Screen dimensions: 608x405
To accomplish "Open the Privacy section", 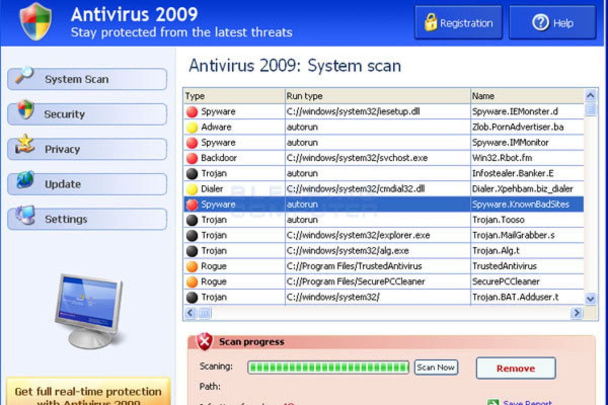I will click(x=87, y=149).
